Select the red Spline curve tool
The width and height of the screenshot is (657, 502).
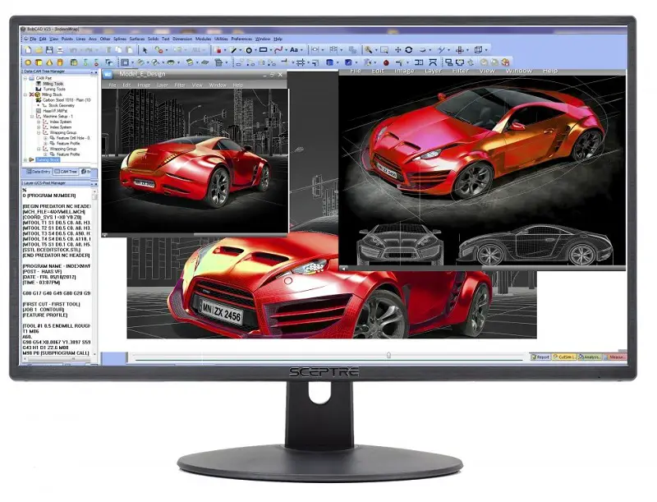278,50
